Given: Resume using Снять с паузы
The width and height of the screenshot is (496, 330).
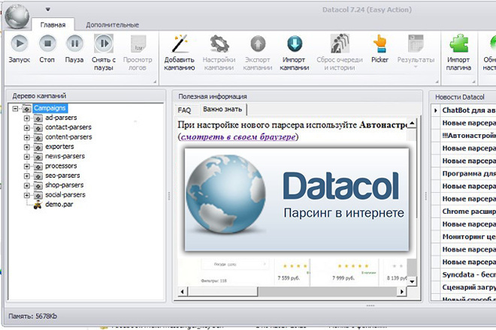Looking at the screenshot, I should pos(104,52).
